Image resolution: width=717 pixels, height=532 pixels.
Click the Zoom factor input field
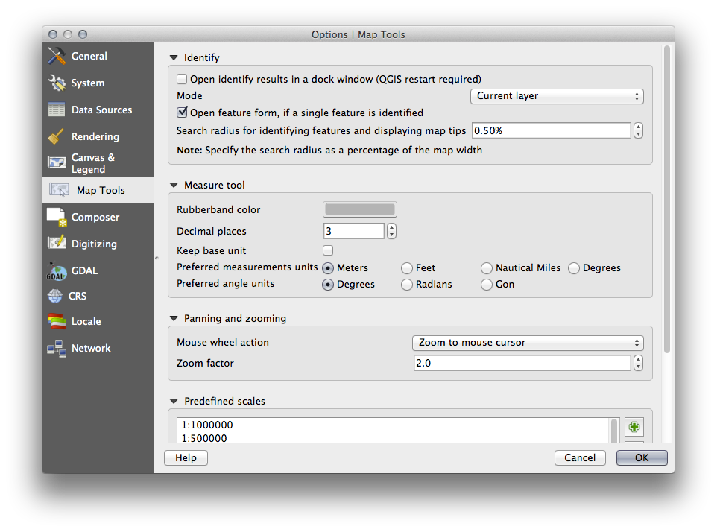[522, 364]
